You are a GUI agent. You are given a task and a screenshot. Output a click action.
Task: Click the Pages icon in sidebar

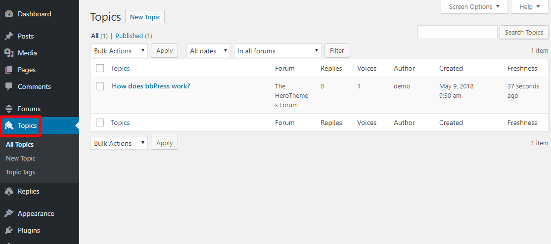point(8,70)
